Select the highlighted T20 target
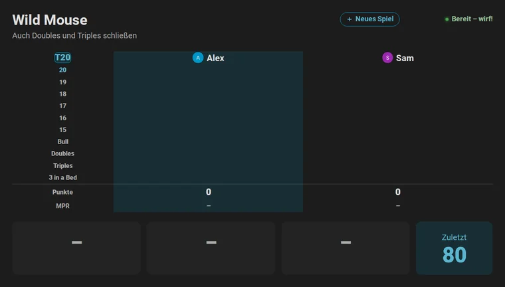The height and width of the screenshot is (287, 505). (62, 58)
